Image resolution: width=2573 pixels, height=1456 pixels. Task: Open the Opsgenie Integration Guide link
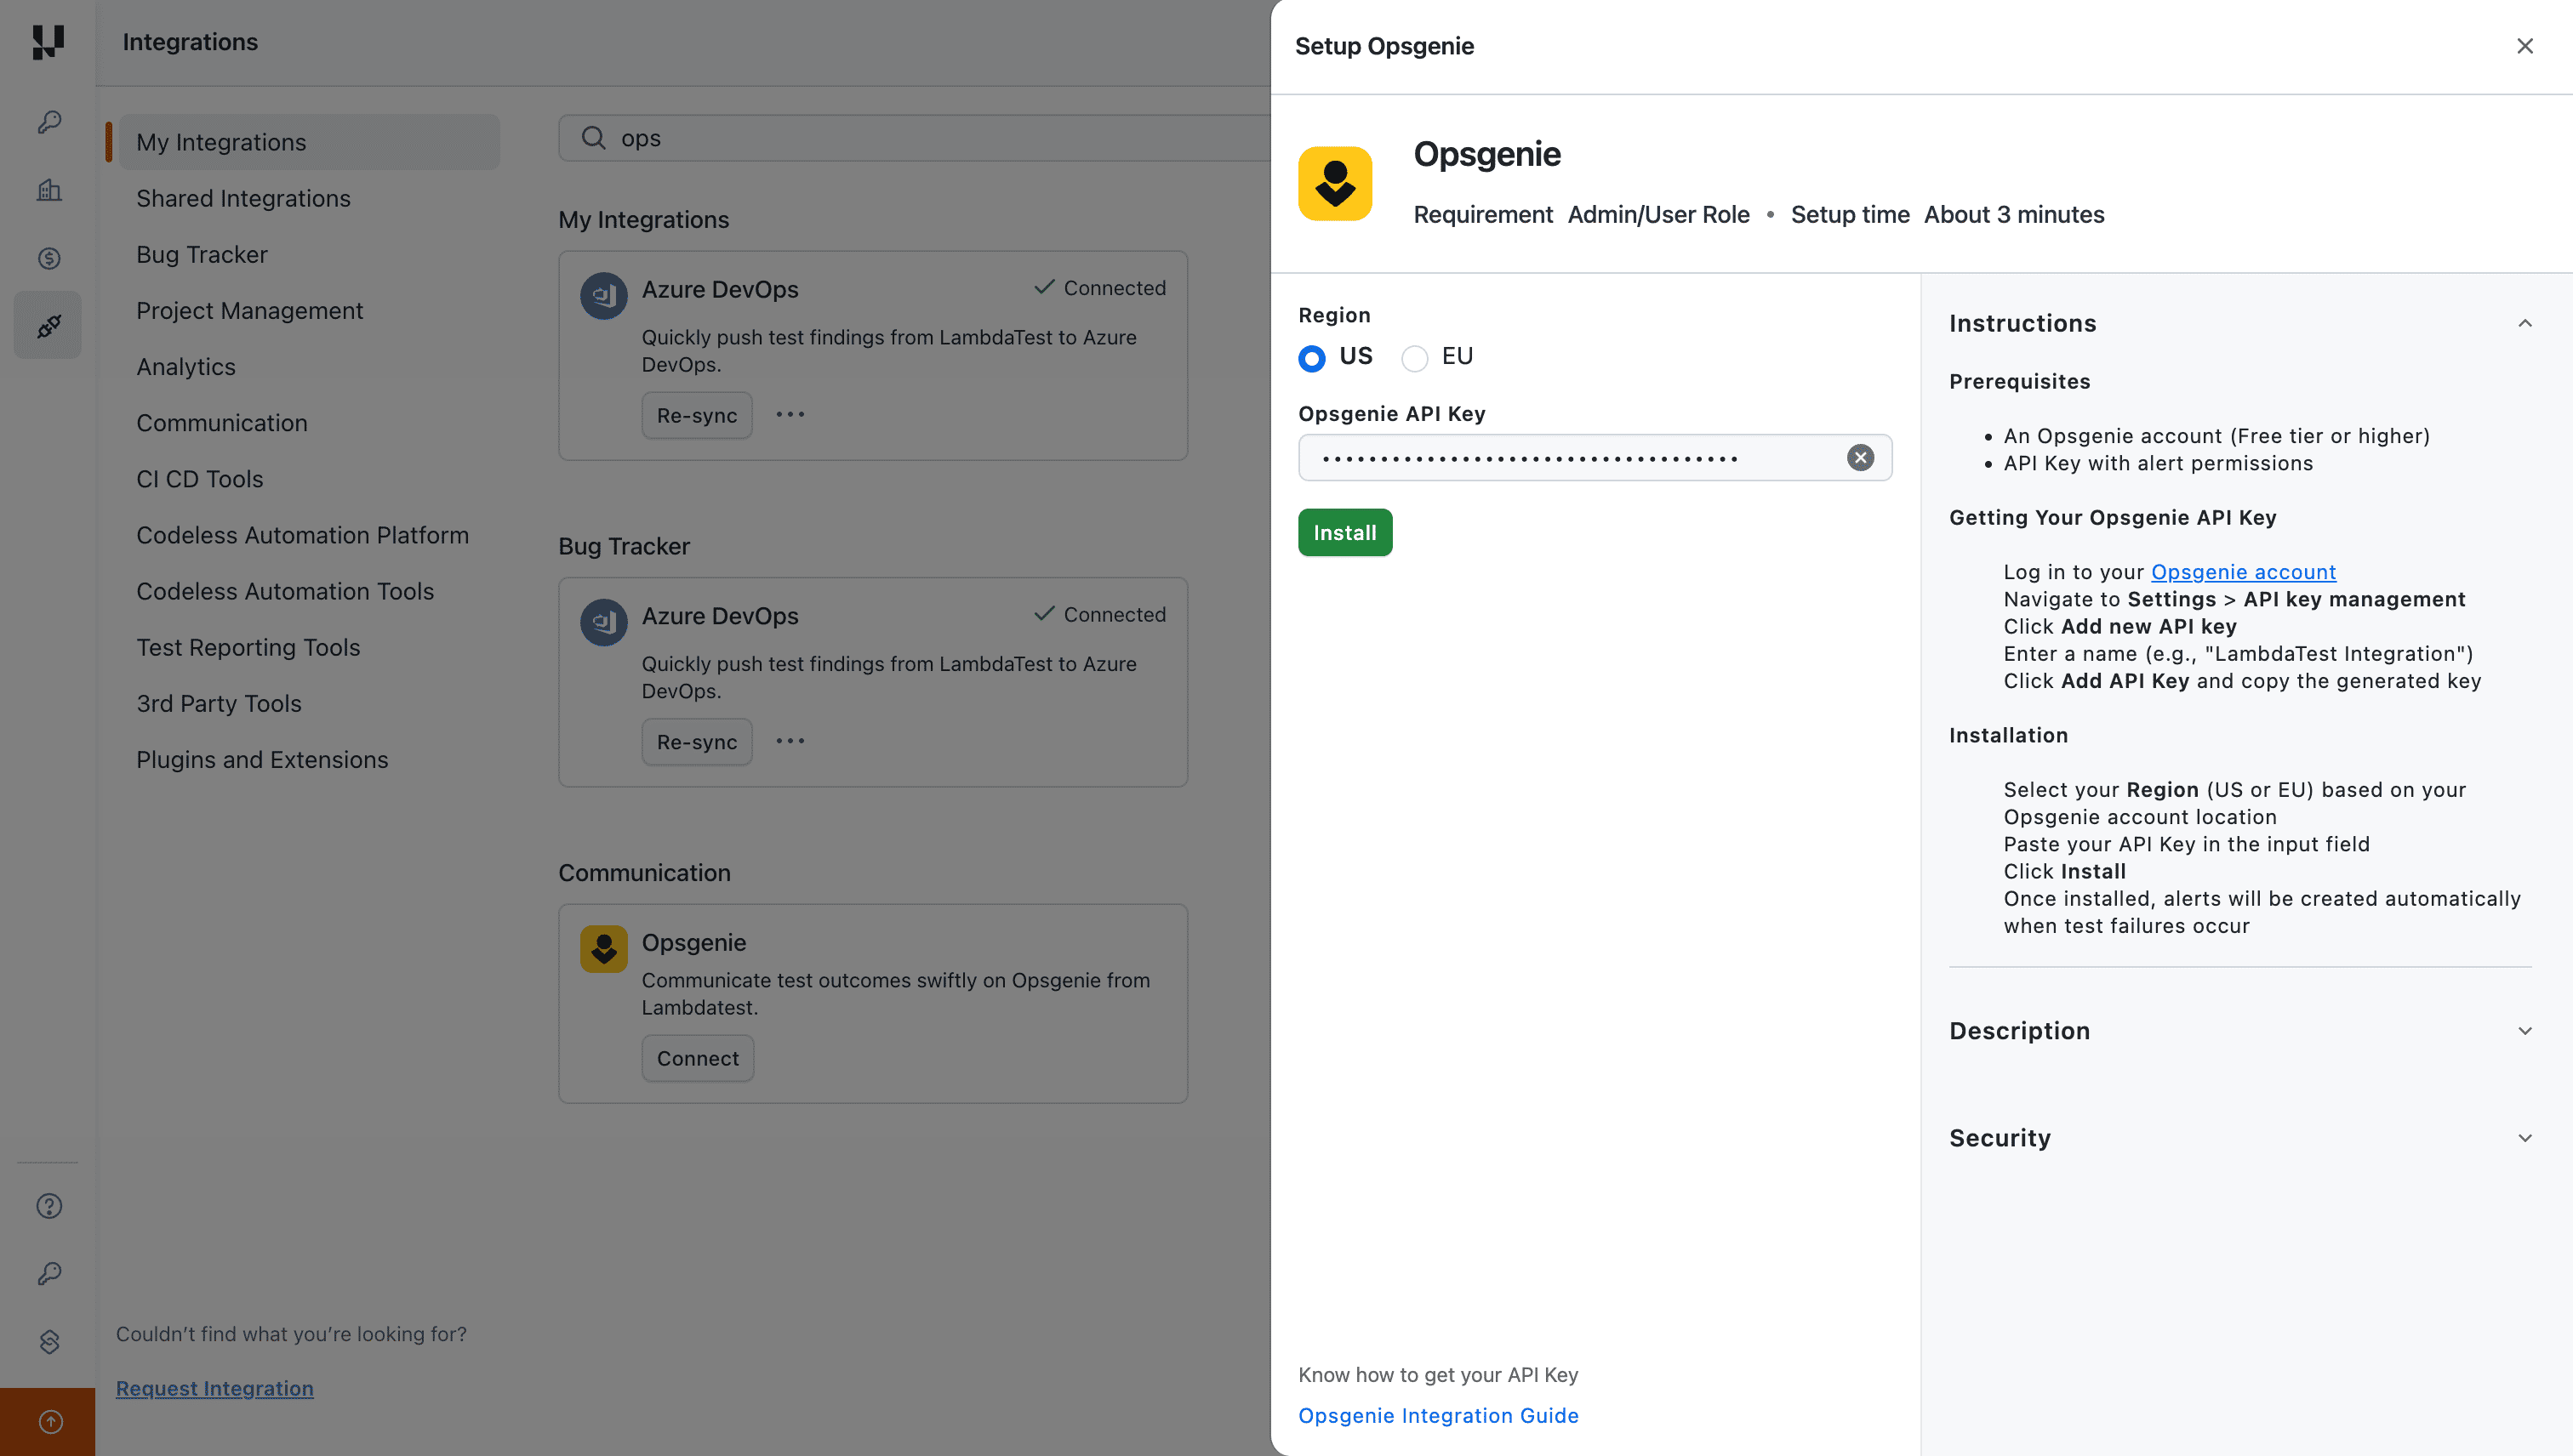pyautogui.click(x=1438, y=1415)
